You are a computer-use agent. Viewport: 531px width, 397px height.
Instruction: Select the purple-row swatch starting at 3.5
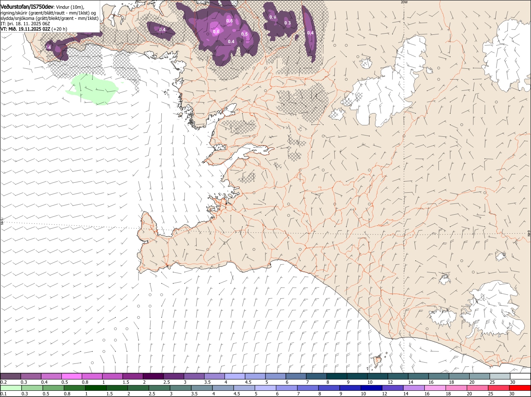pos(214,376)
